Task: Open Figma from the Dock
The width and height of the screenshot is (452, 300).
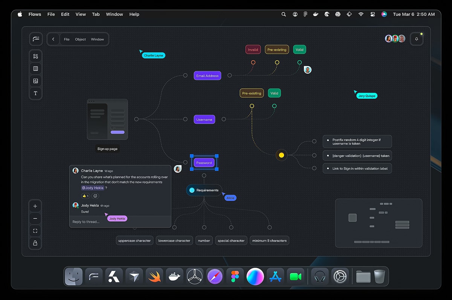Action: [235, 276]
